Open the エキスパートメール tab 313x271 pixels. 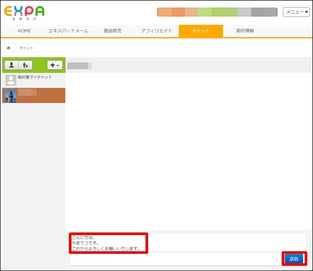point(68,31)
